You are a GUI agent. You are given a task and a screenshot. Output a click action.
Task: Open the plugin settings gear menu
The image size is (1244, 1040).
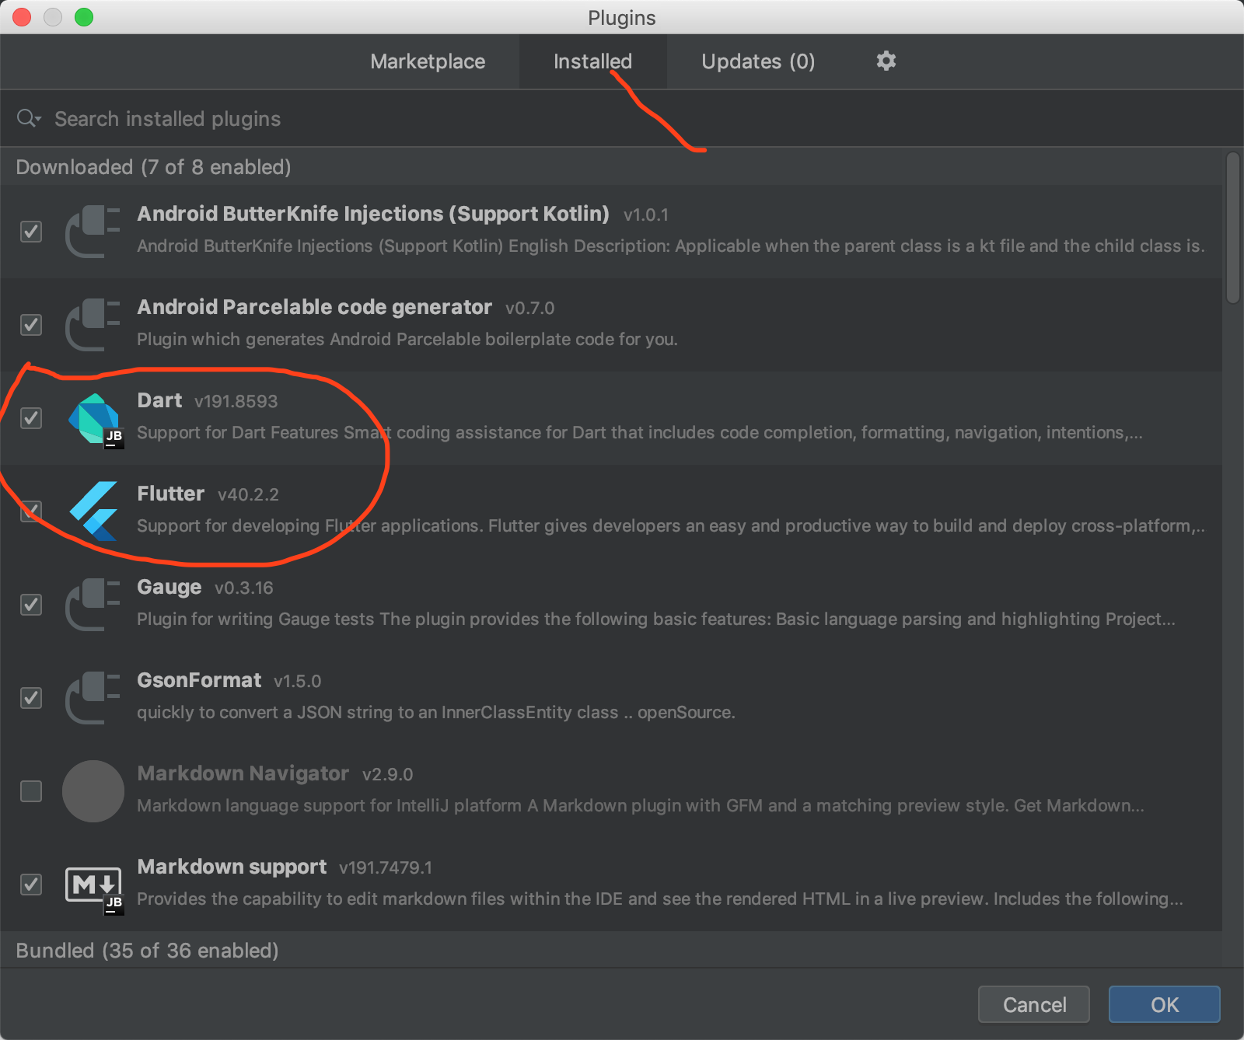tap(886, 61)
